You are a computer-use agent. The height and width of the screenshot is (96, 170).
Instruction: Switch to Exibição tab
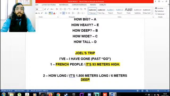pos(103,5)
